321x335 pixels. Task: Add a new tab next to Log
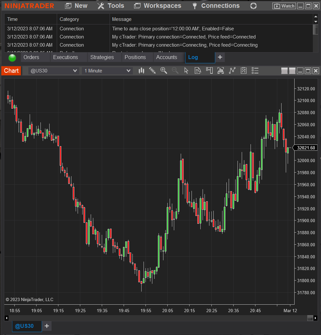220,57
